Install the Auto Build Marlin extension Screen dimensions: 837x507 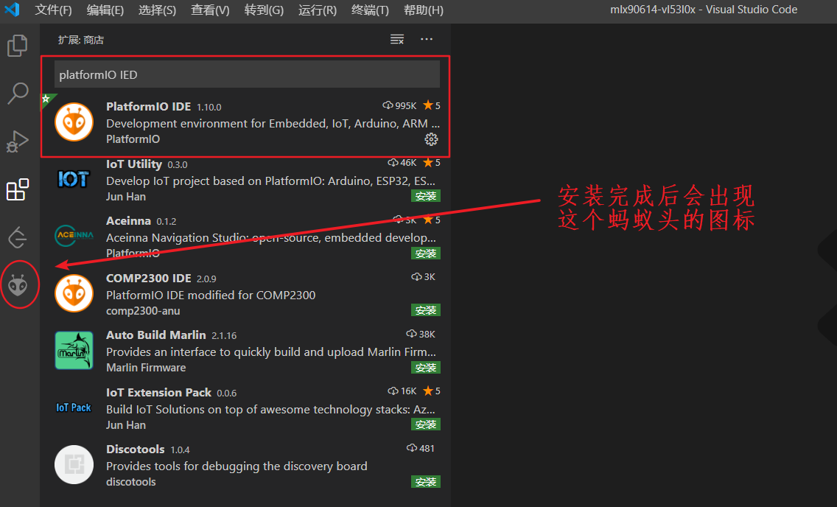[426, 367]
